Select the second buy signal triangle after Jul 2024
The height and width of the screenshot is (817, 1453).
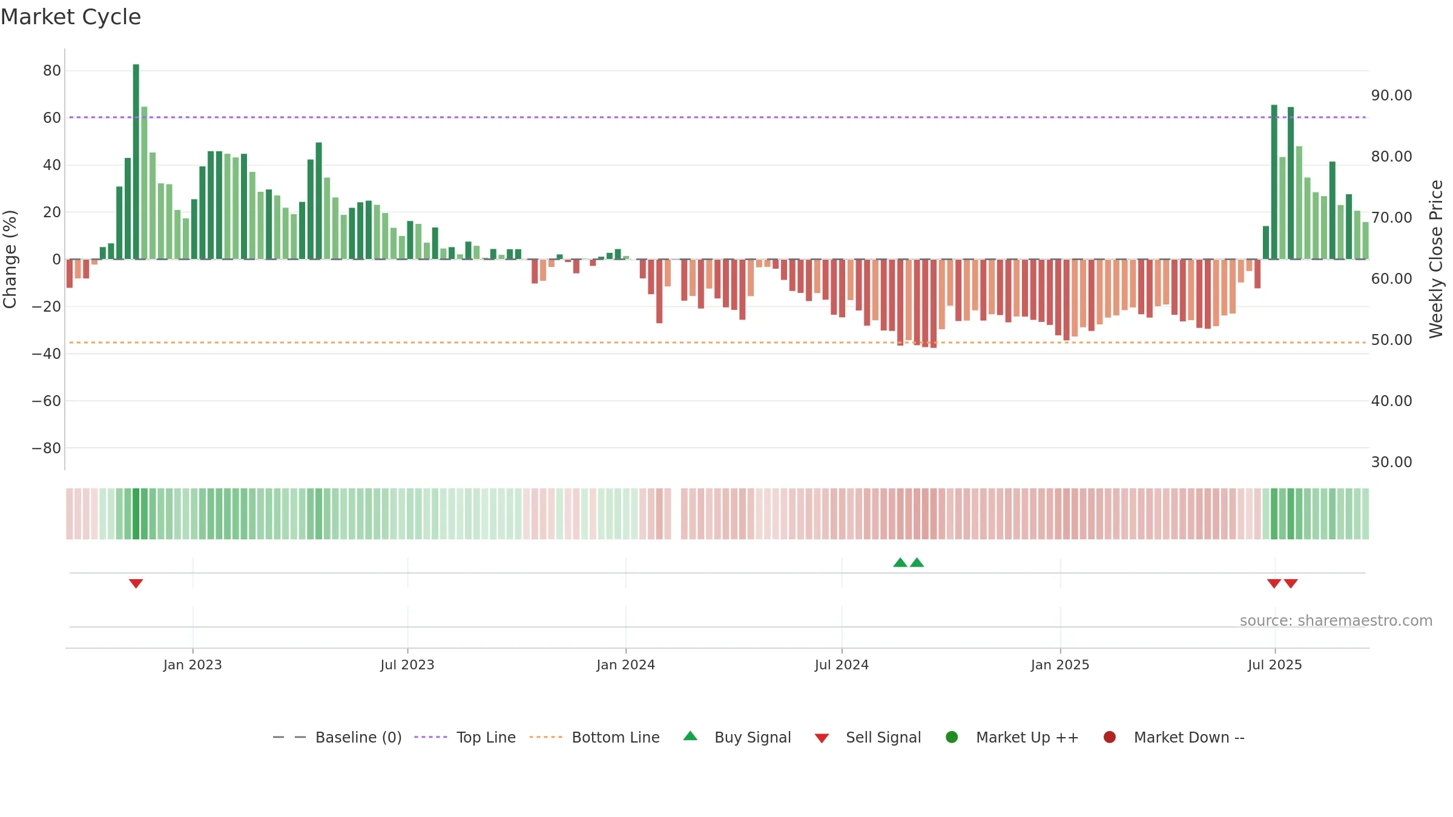[917, 562]
